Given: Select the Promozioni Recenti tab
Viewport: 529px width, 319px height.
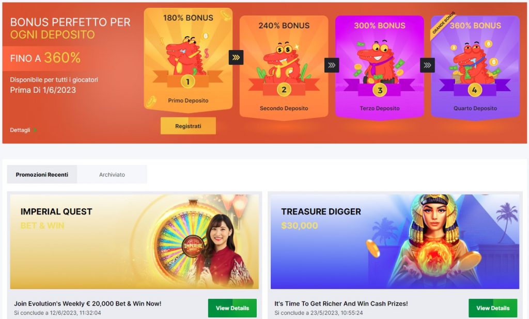Looking at the screenshot, I should 42,174.
